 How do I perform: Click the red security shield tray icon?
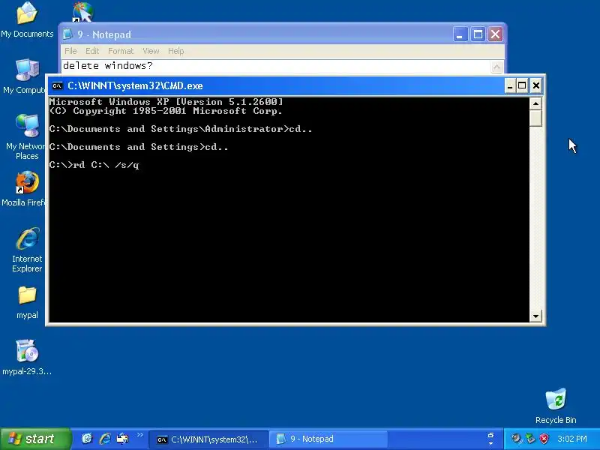click(x=544, y=439)
